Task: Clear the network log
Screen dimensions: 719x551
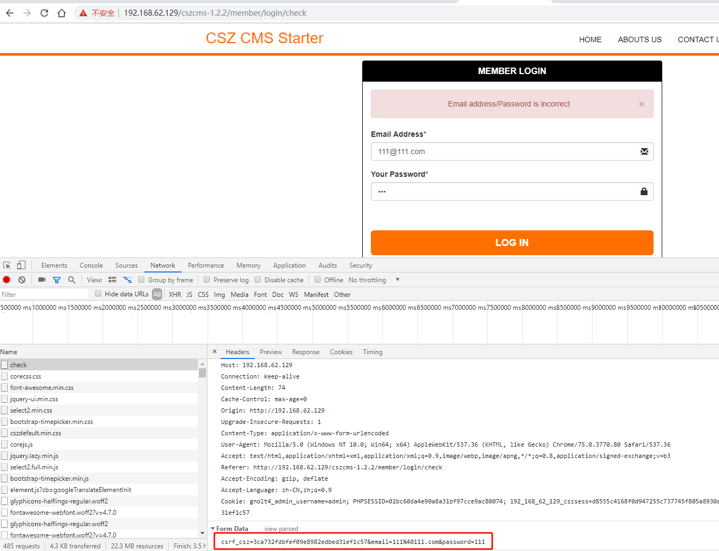Action: [22, 280]
